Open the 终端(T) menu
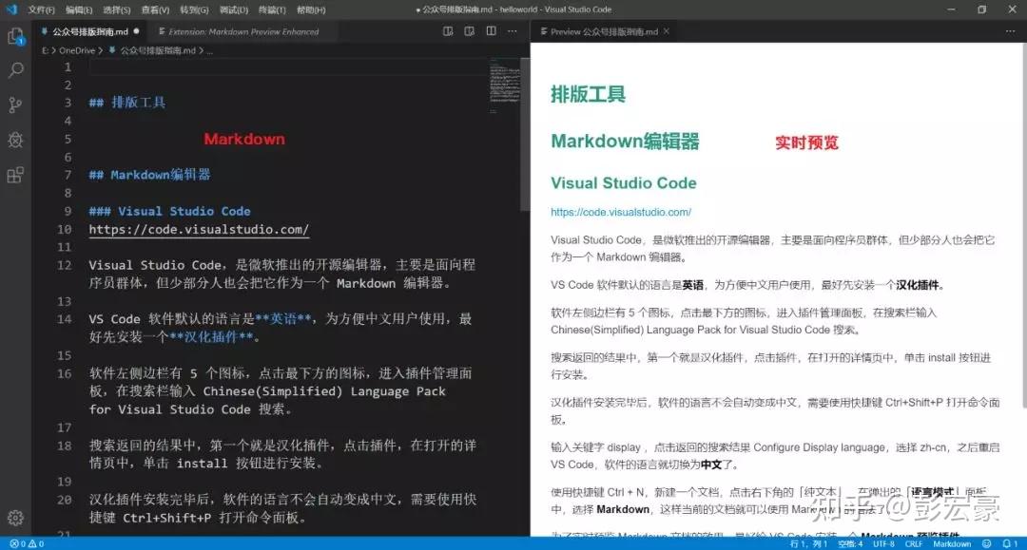This screenshot has width=1027, height=550. [272, 9]
